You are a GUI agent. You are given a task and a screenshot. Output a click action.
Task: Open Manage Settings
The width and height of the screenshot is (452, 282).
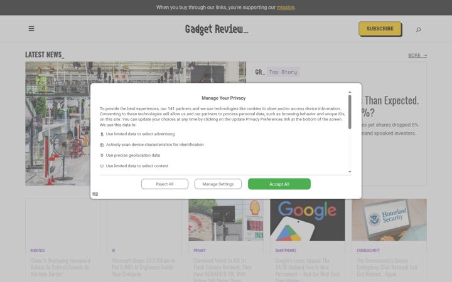coord(218,184)
